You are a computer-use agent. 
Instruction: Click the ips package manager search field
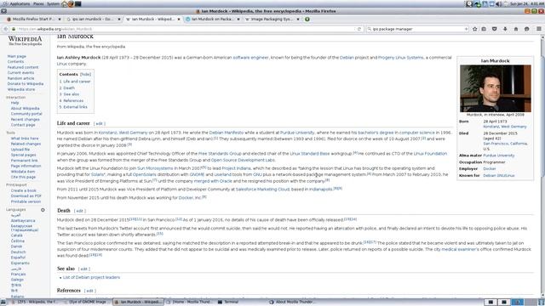[417, 29]
